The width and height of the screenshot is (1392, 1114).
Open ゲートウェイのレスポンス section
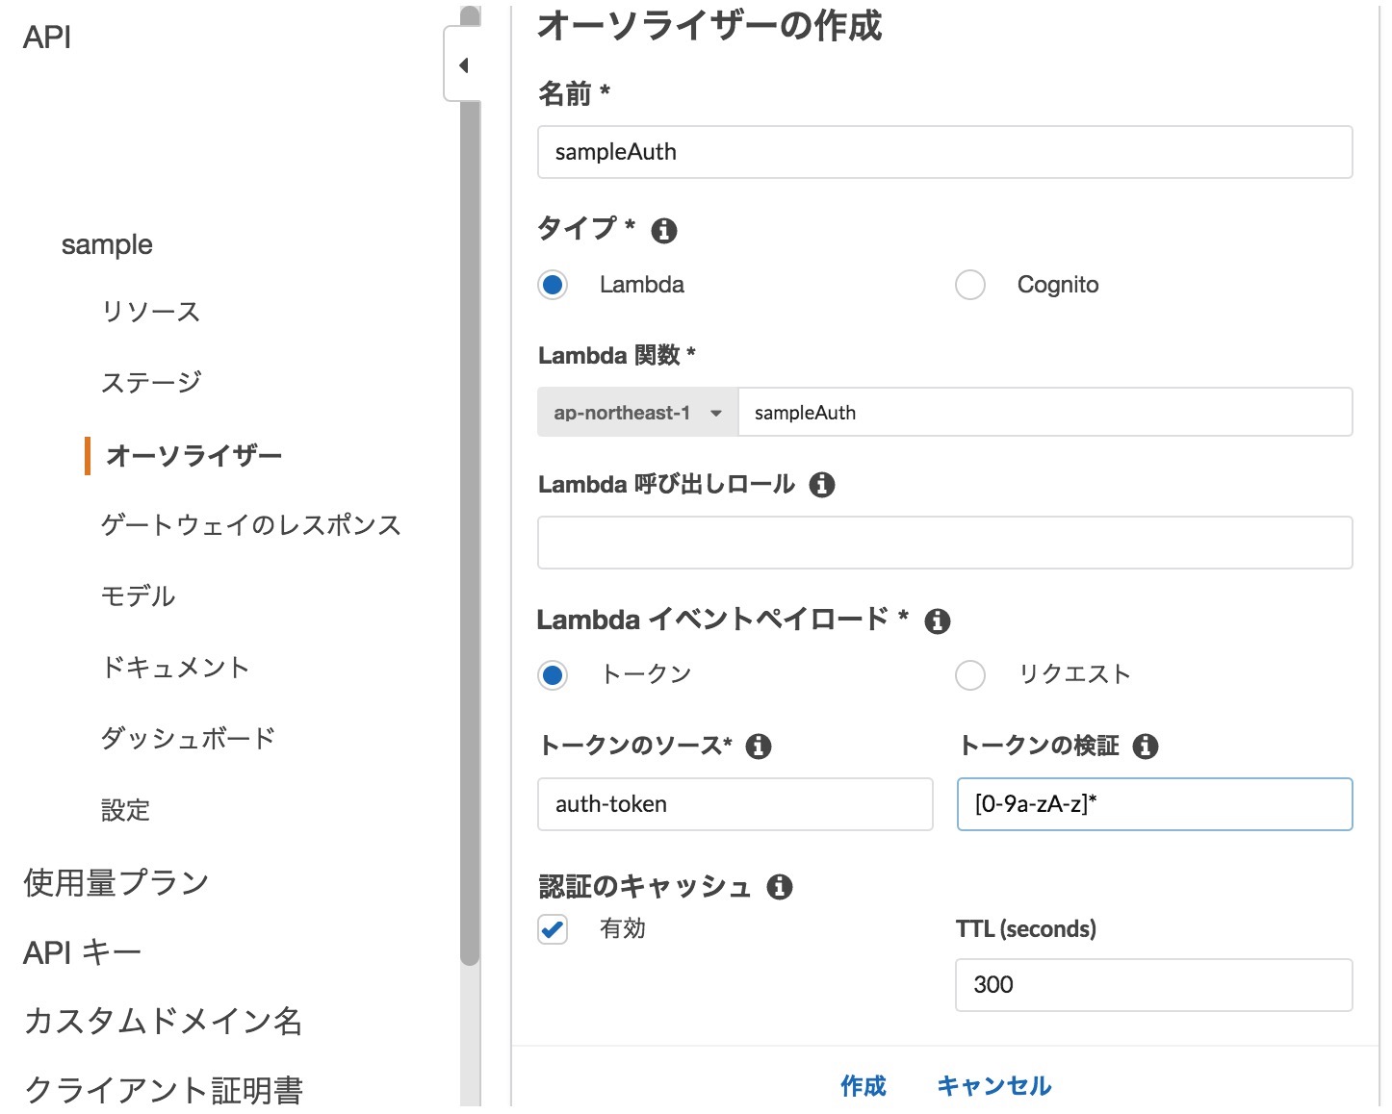[x=251, y=524]
